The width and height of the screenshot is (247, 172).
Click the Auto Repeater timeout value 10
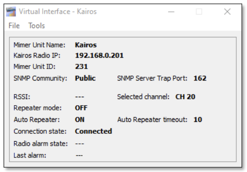(198, 120)
